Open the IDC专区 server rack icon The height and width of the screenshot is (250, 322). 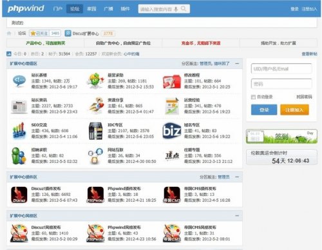coord(95,131)
